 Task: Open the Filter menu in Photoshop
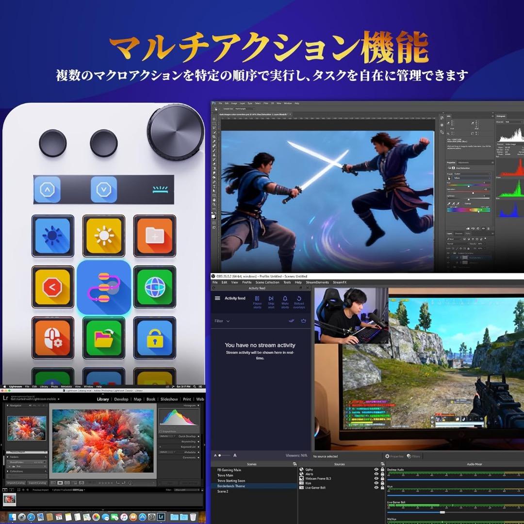click(266, 103)
